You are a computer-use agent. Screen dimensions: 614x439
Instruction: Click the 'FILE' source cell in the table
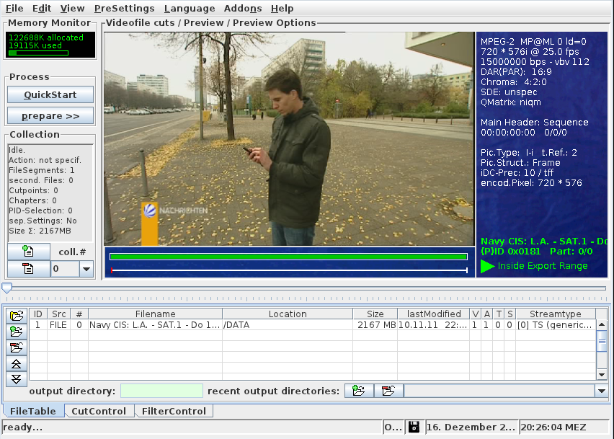[59, 325]
